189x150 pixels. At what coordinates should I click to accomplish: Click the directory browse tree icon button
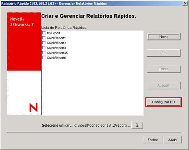point(137,125)
